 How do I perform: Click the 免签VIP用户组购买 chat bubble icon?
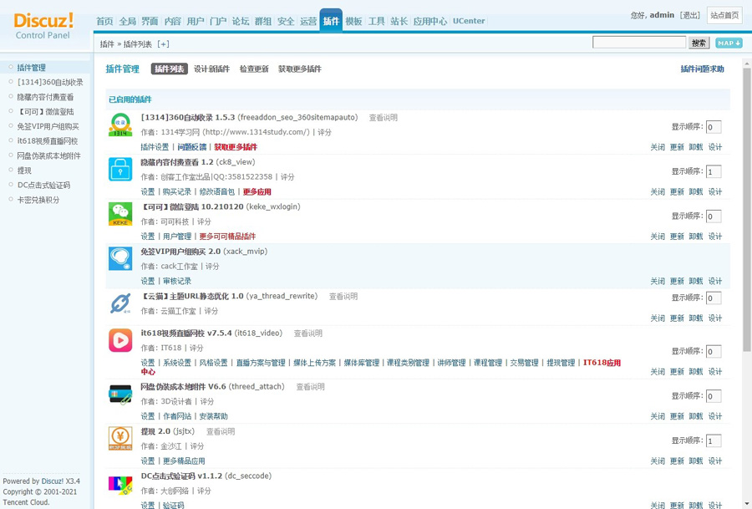click(x=120, y=258)
